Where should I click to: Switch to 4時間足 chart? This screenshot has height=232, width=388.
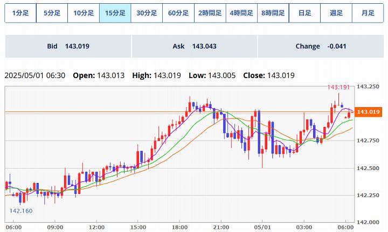coord(241,13)
